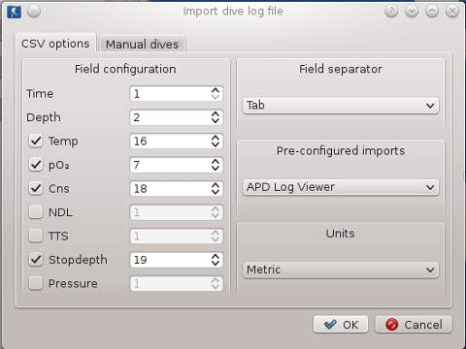This screenshot has width=466, height=349.
Task: Click the Cancel button
Action: click(x=414, y=325)
